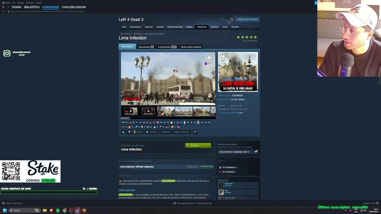Screen dimensions: 381x214
Task: Open the Comentarios tab
Action: tap(167, 47)
